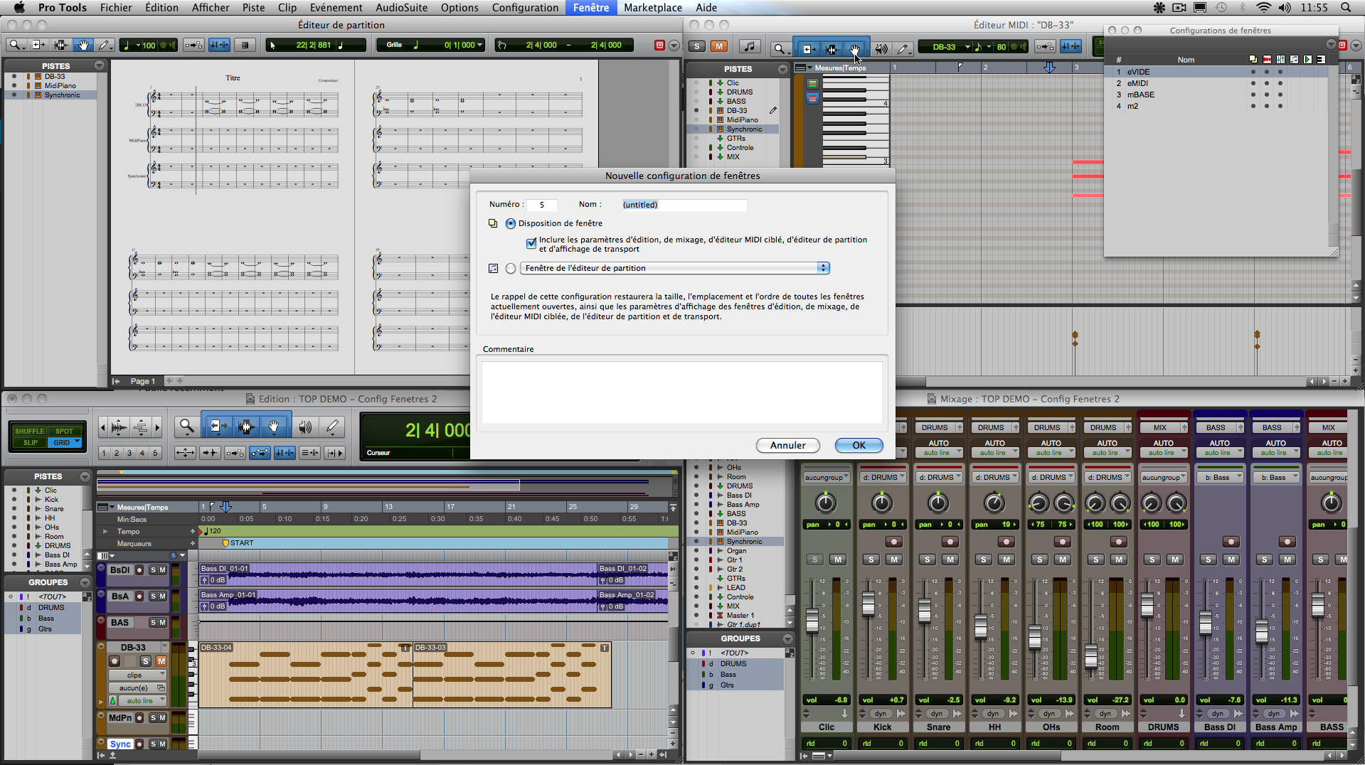Select Grabber hand tool in Éditeur de partition
The width and height of the screenshot is (1365, 765).
pos(83,45)
